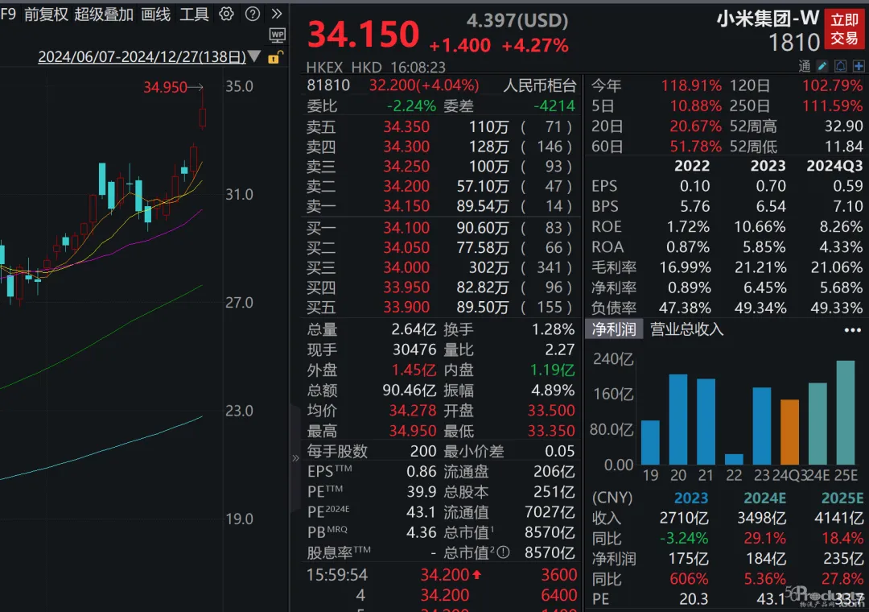Click buy-one price 34.100
The width and height of the screenshot is (869, 612).
coord(406,228)
